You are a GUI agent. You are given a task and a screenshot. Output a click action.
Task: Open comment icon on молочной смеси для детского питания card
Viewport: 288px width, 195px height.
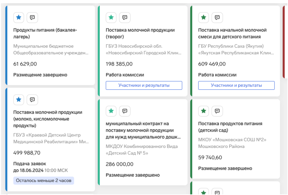tap(217, 17)
